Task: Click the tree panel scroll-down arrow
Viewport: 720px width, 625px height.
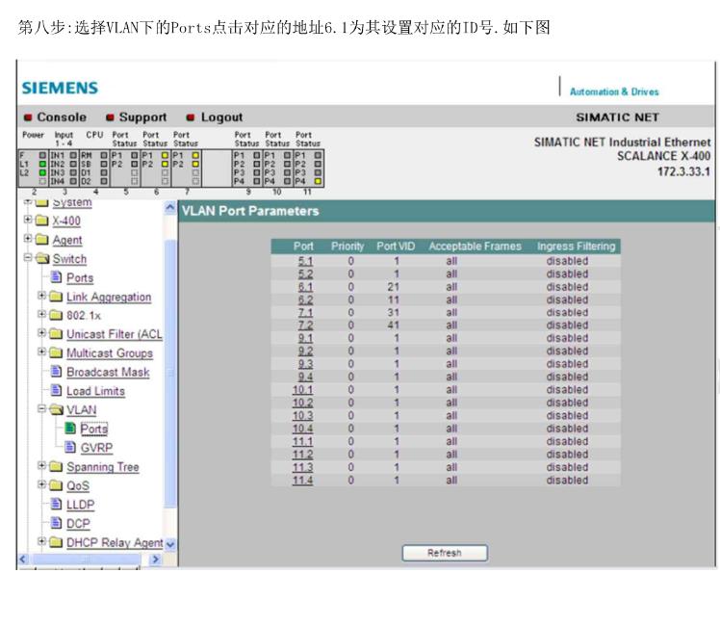Action: (170, 544)
